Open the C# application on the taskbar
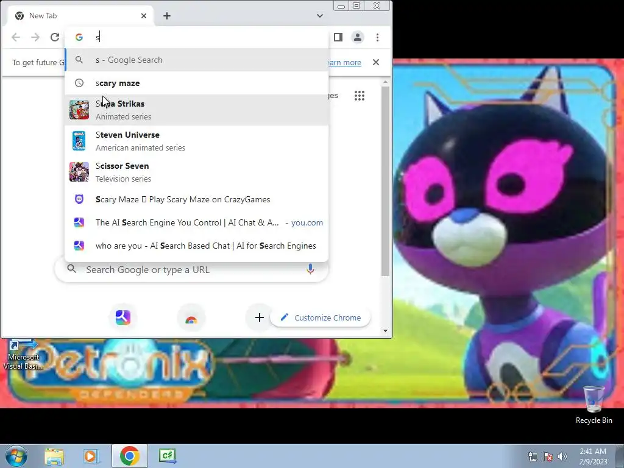 click(168, 456)
